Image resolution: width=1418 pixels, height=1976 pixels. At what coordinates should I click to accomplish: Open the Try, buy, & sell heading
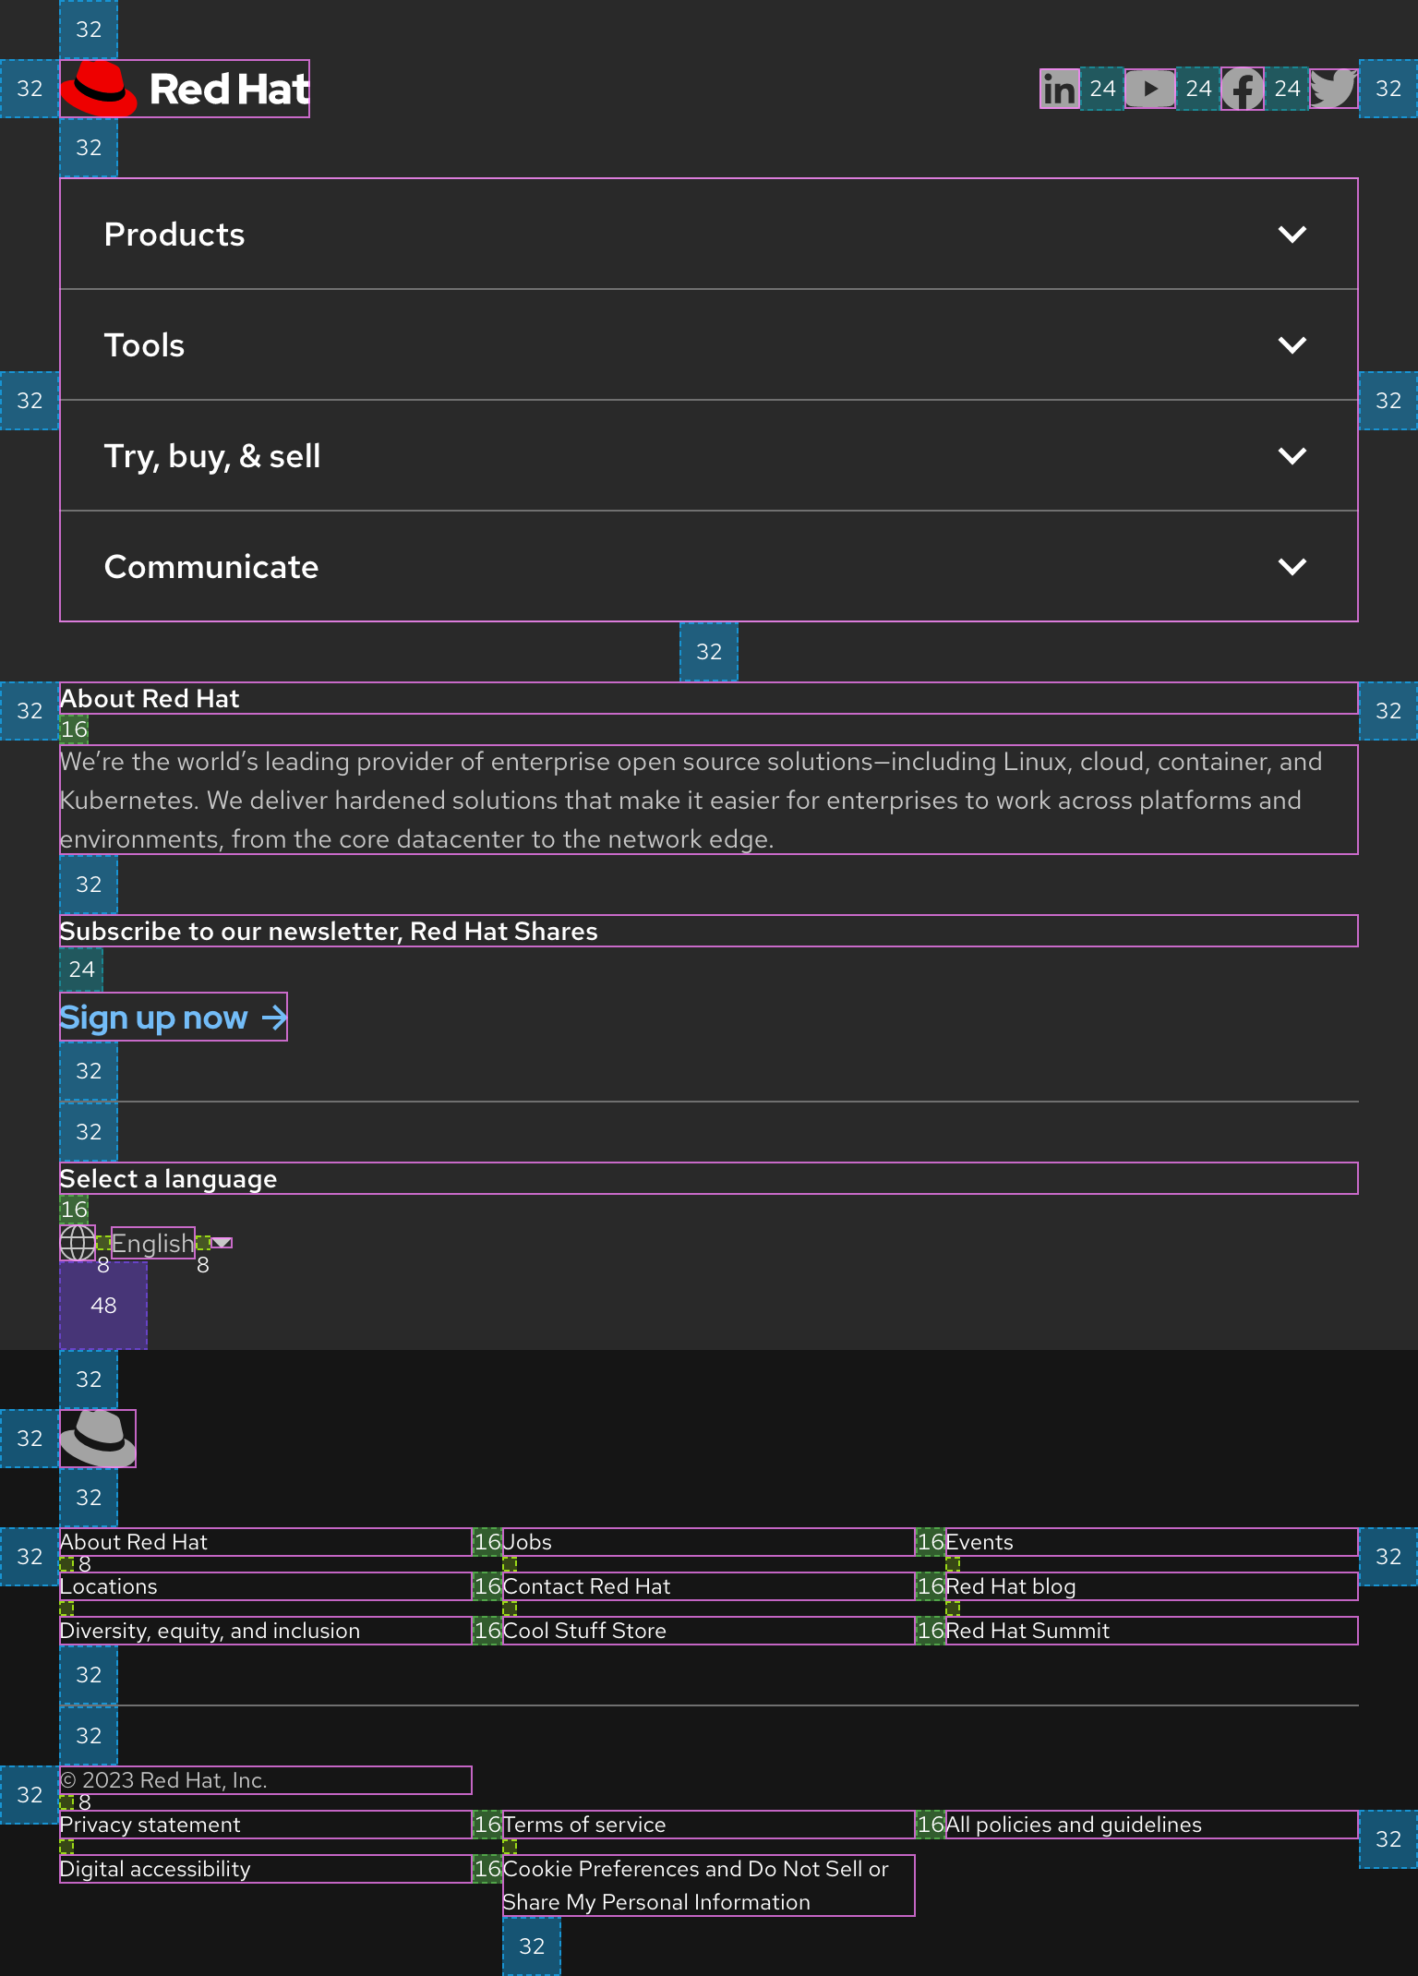click(709, 456)
